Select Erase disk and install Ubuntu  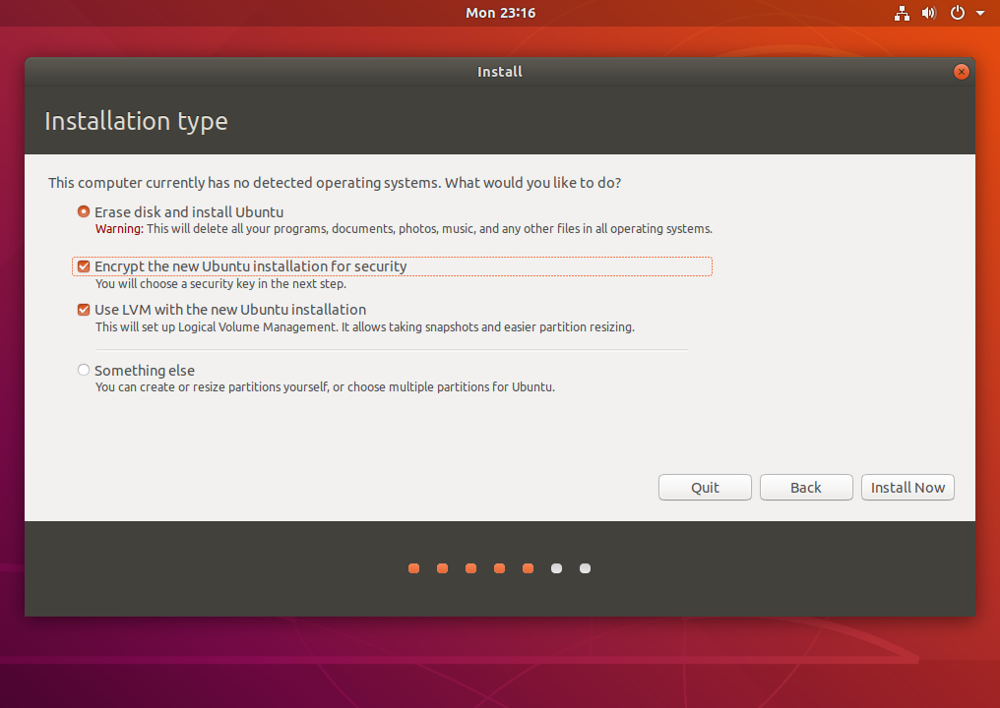pos(84,211)
